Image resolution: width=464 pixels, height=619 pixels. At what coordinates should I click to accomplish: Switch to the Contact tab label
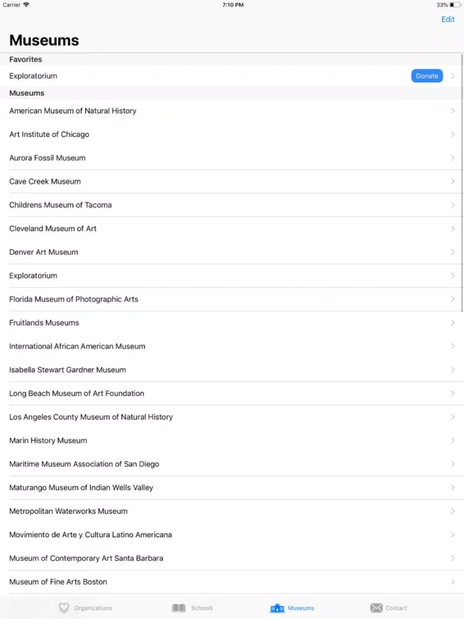396,608
